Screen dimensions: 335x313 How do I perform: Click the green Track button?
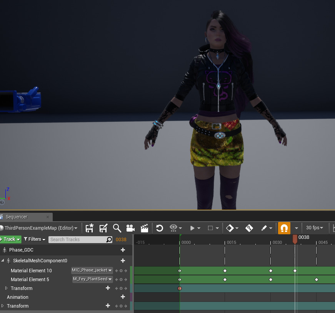(10, 239)
